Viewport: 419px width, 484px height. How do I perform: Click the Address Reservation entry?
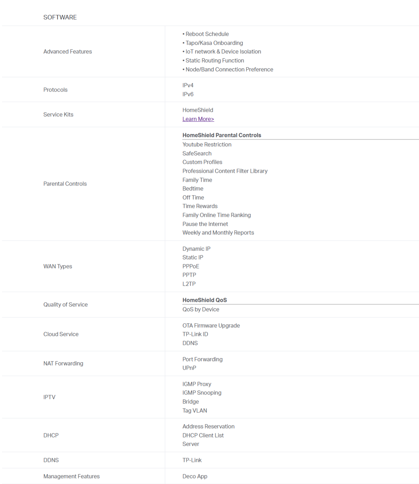(208, 427)
